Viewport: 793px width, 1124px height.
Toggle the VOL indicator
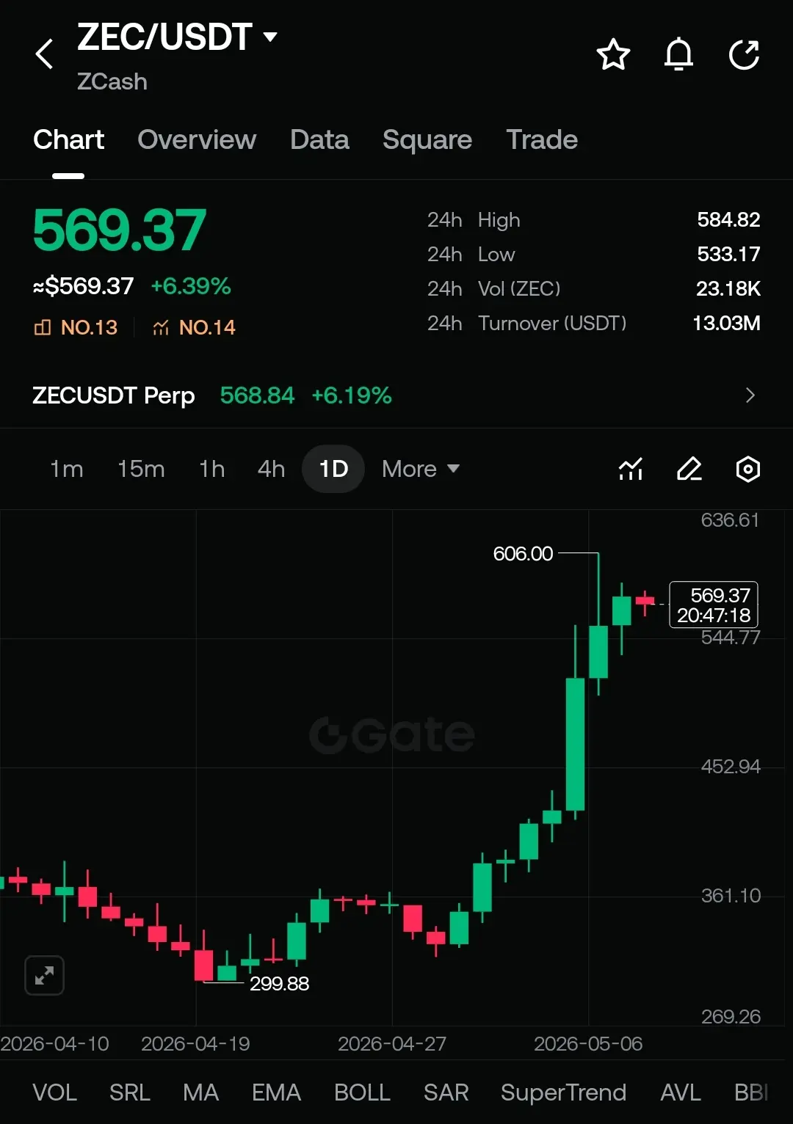[x=54, y=1092]
